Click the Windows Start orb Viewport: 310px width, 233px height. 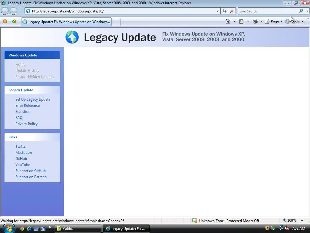8,228
